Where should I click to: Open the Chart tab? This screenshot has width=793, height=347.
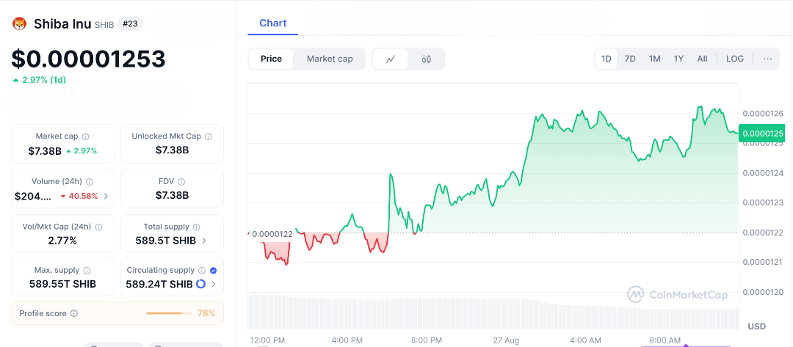tap(272, 23)
